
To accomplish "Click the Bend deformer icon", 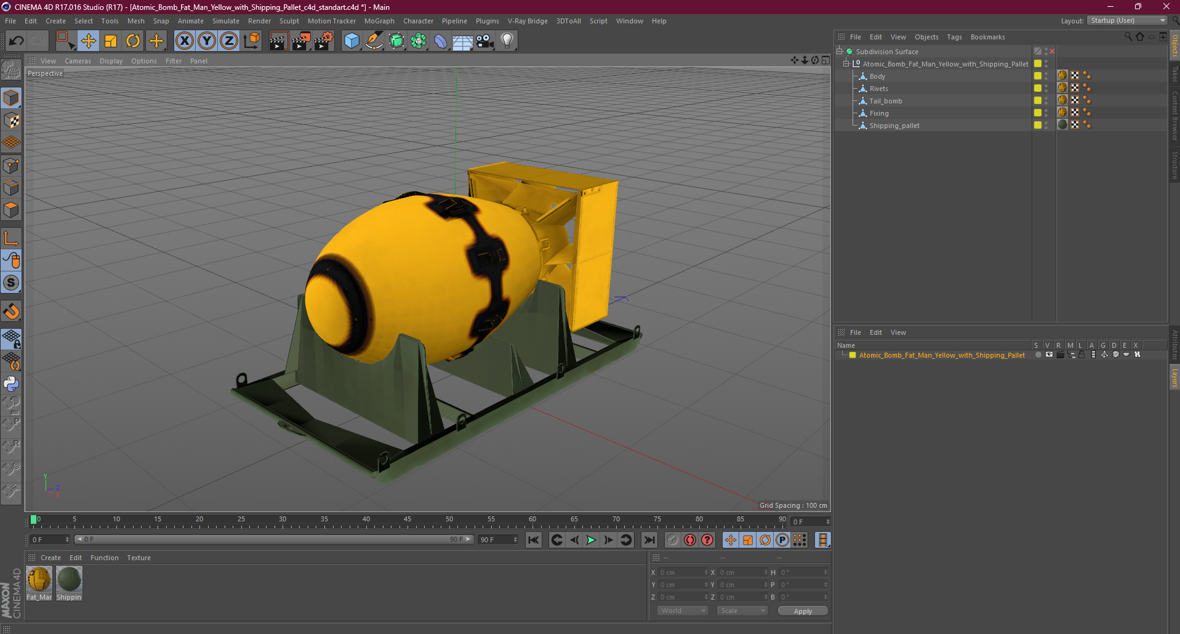I will pos(441,41).
